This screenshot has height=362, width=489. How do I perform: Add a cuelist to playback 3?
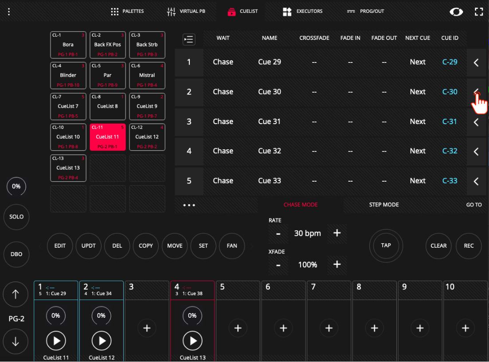[147, 328]
